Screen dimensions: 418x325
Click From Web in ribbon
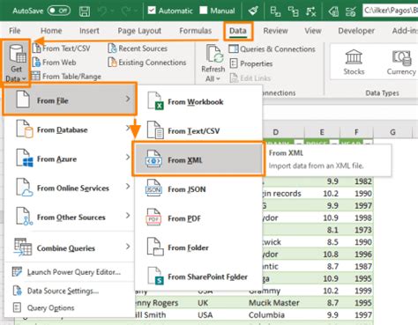(x=54, y=63)
